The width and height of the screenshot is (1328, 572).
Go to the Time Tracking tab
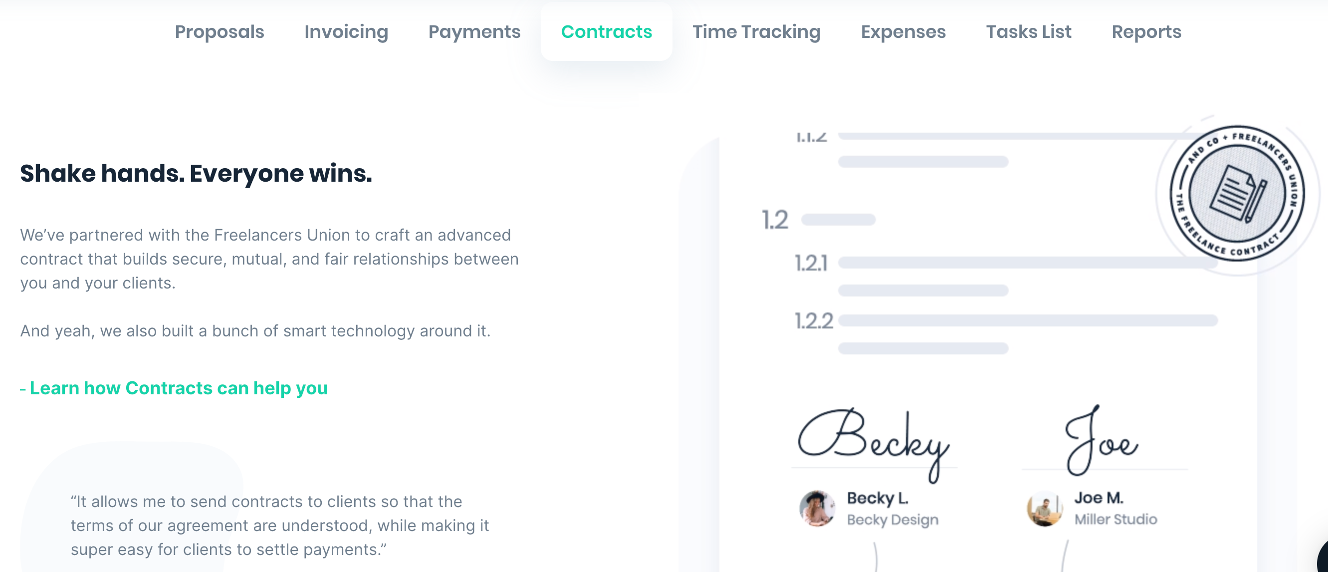[756, 32]
